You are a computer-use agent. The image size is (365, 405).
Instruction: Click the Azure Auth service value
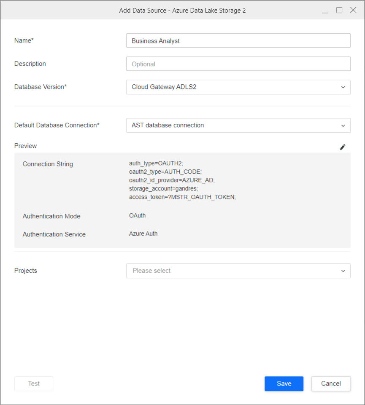point(143,233)
